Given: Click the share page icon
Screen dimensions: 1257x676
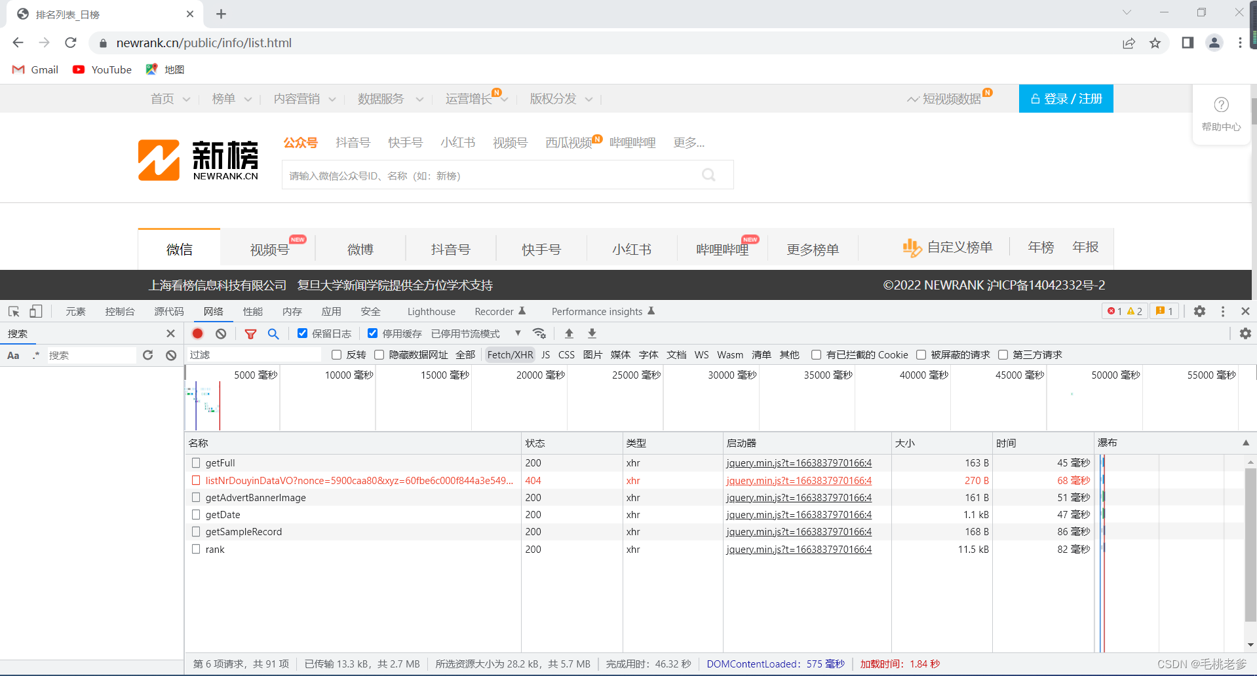Looking at the screenshot, I should tap(1129, 43).
